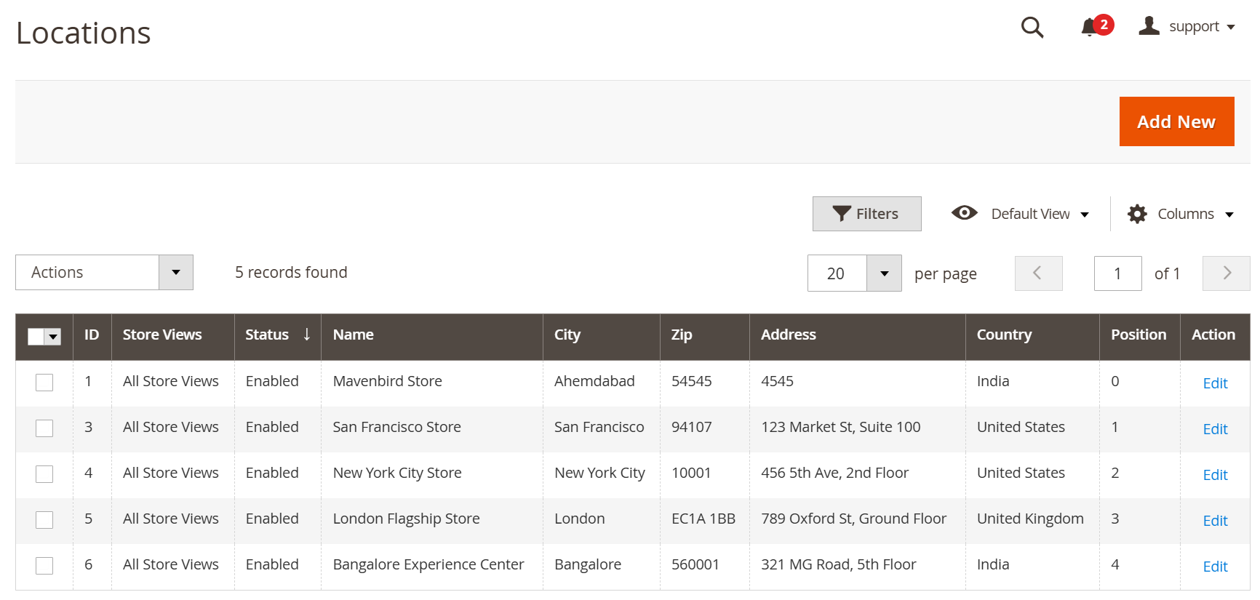Edit the New York City Store location
The height and width of the screenshot is (600, 1260).
pyautogui.click(x=1215, y=475)
